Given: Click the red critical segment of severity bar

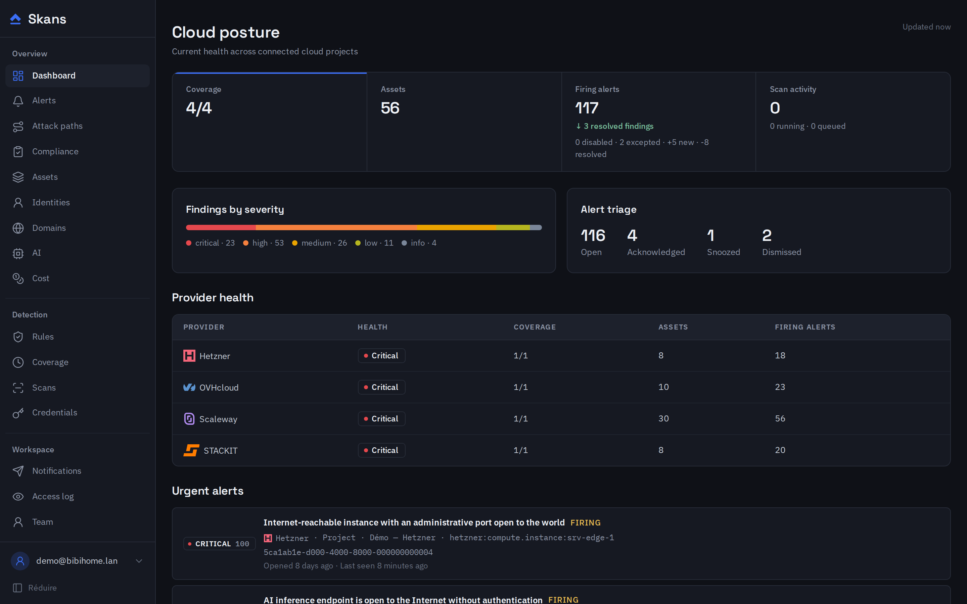Looking at the screenshot, I should click(x=221, y=227).
